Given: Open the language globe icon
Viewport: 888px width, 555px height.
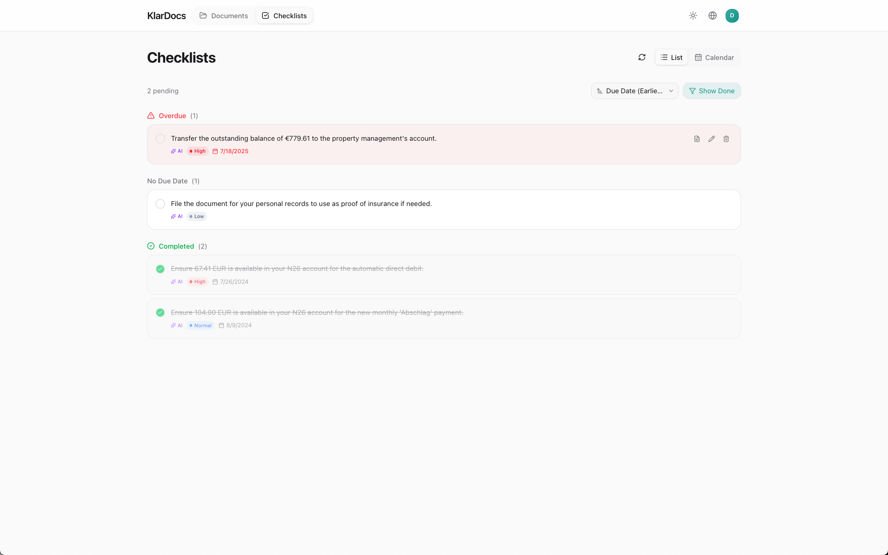Looking at the screenshot, I should click(713, 16).
